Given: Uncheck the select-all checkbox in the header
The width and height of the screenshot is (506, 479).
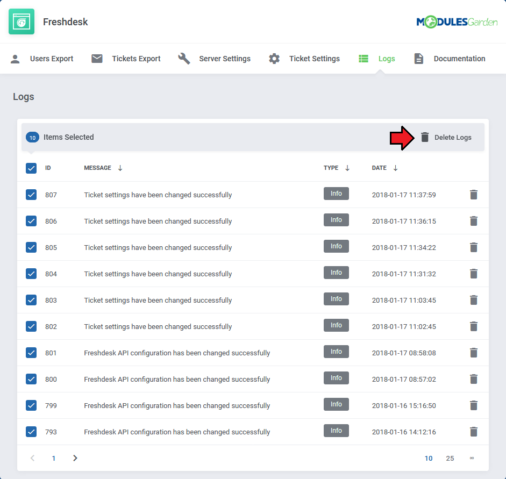Looking at the screenshot, I should pos(31,168).
